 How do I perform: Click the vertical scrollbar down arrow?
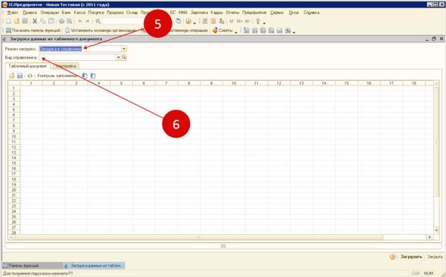tap(436, 230)
